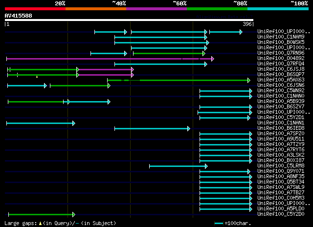Select the query name AV415588
The height and width of the screenshot is (227, 313).
click(19, 16)
